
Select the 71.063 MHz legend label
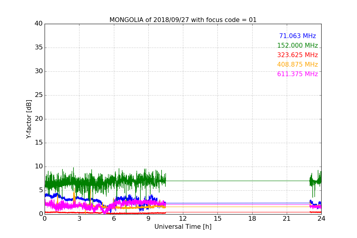pyautogui.click(x=297, y=36)
